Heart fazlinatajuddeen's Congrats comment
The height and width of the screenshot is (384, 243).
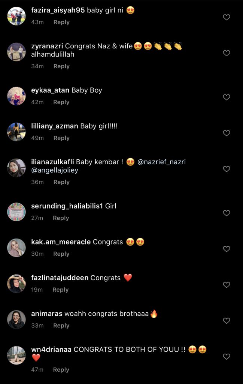(x=227, y=285)
